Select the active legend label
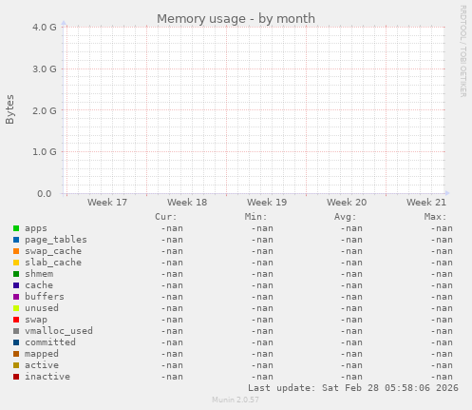The height and width of the screenshot is (410, 472). pyautogui.click(x=42, y=365)
